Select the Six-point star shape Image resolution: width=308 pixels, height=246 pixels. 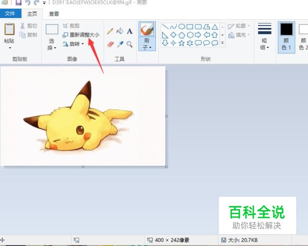pyautogui.click(x=190, y=43)
